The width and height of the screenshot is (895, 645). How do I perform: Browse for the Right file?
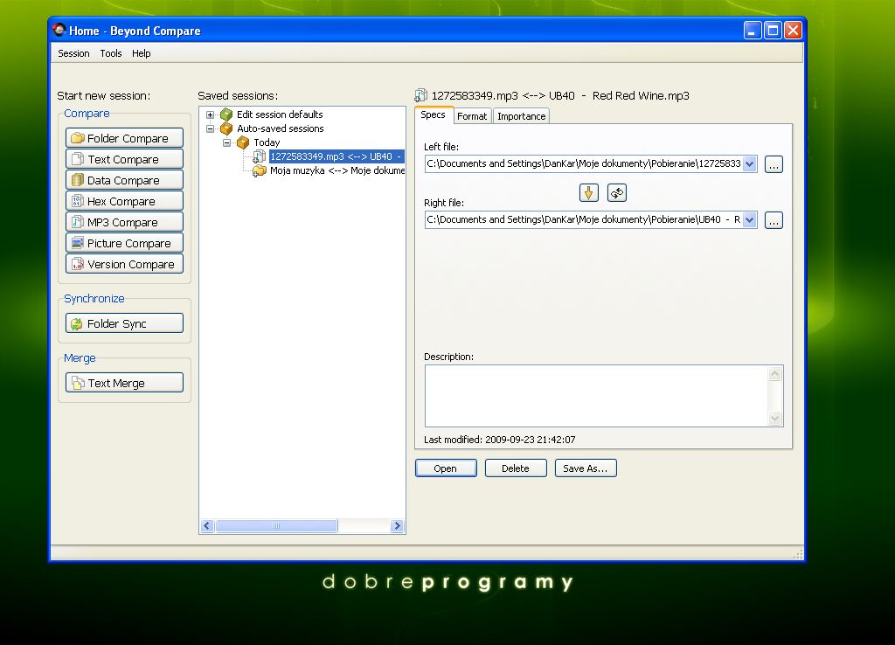(x=774, y=220)
